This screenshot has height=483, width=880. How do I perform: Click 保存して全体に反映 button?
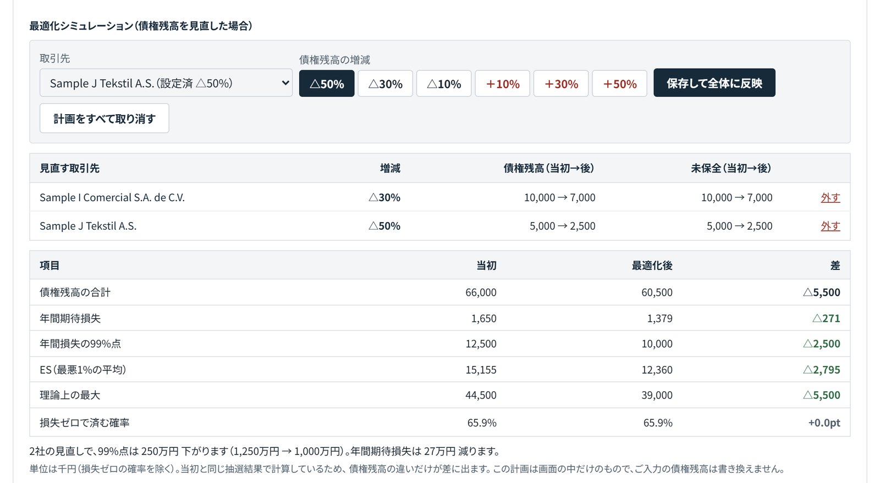714,82
